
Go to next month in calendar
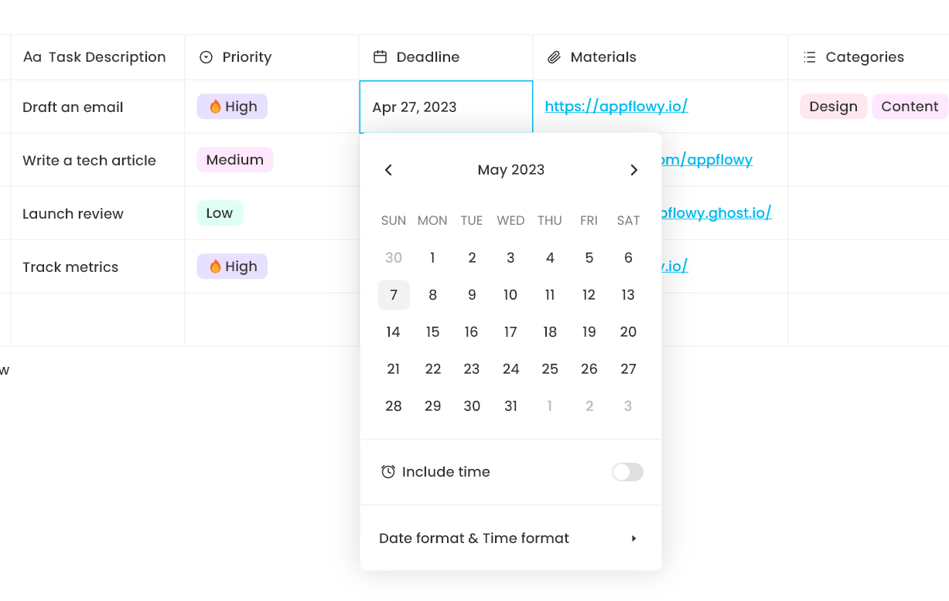pos(633,170)
